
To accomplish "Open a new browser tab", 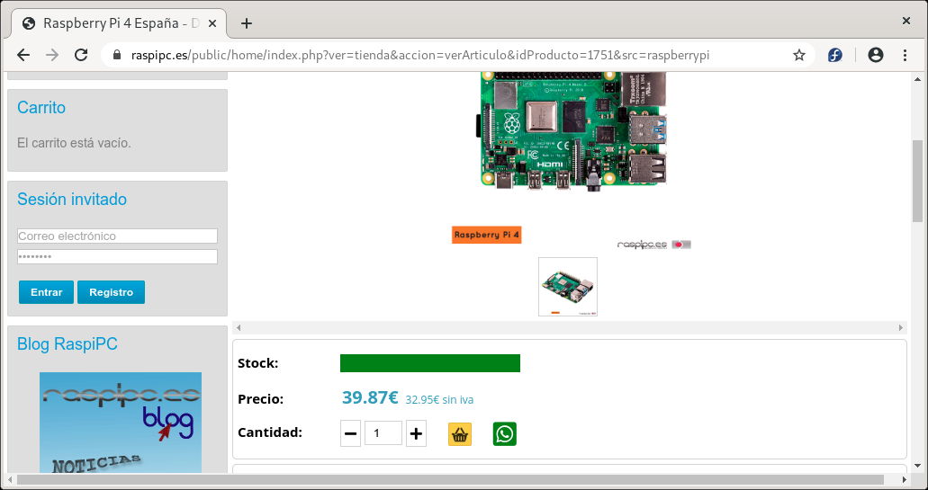I will 247,23.
